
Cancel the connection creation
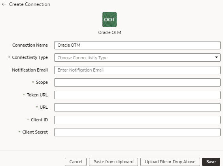[x=76, y=162]
